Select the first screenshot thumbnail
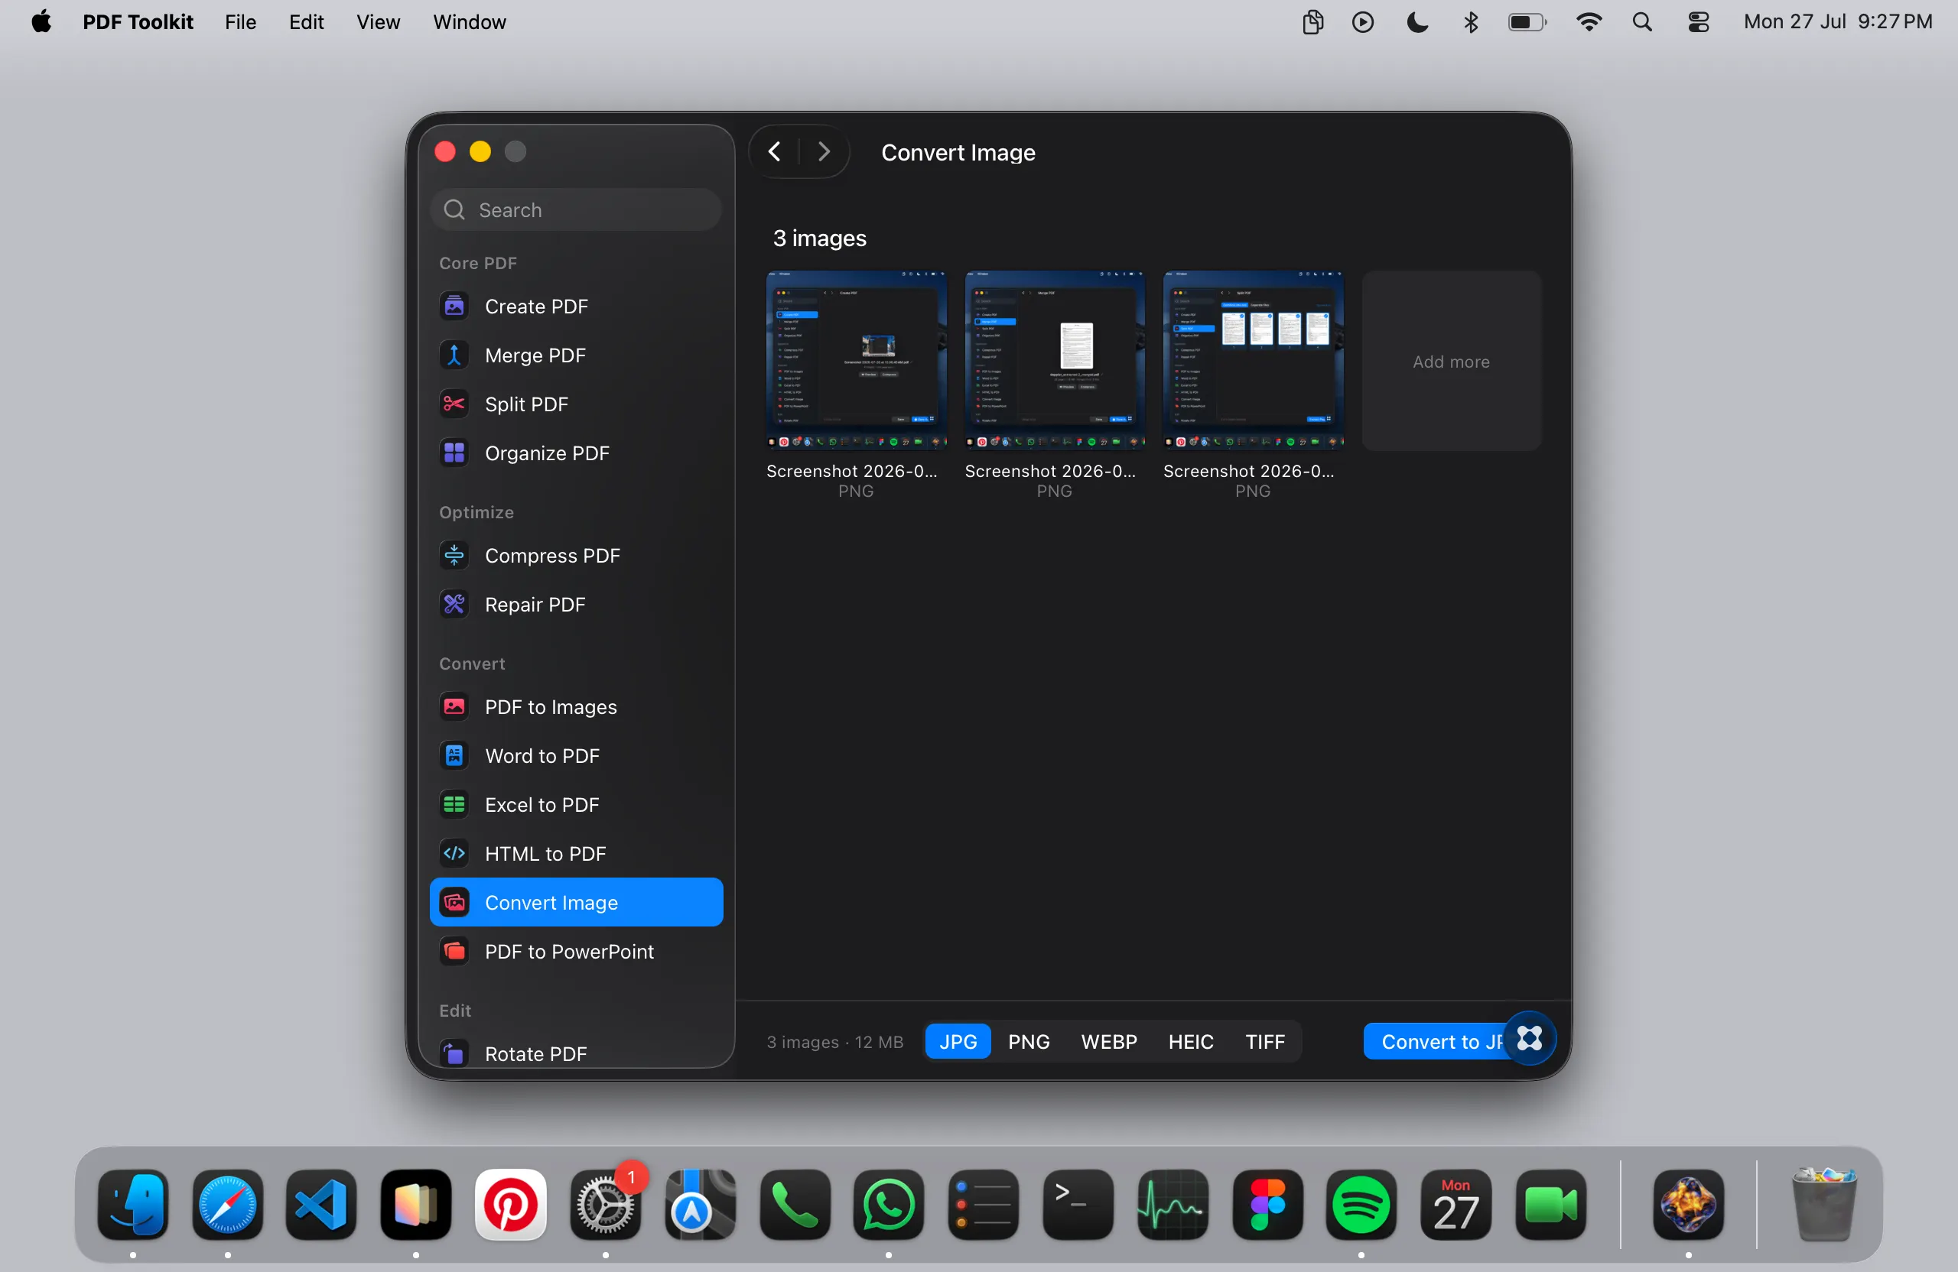Screen dimensions: 1958x1272 click(856, 361)
